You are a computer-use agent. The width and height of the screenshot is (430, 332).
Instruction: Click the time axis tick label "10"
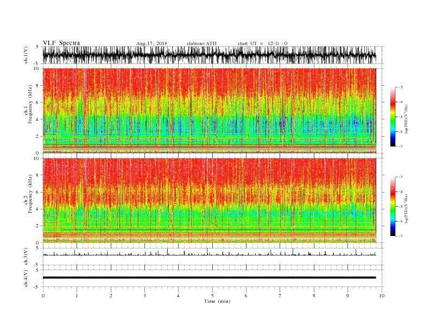point(382,296)
